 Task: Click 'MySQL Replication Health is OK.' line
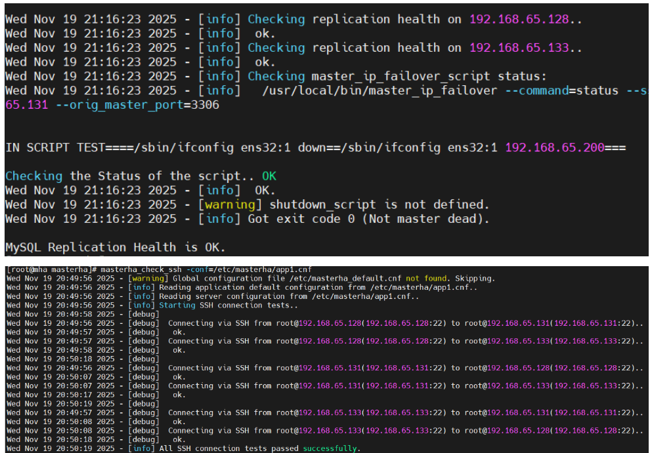tap(116, 247)
